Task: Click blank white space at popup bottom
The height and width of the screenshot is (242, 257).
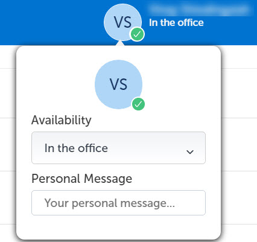Action: tap(118, 228)
